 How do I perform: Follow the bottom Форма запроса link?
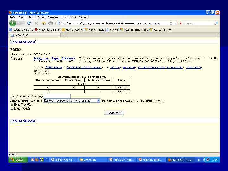[x=23, y=121]
